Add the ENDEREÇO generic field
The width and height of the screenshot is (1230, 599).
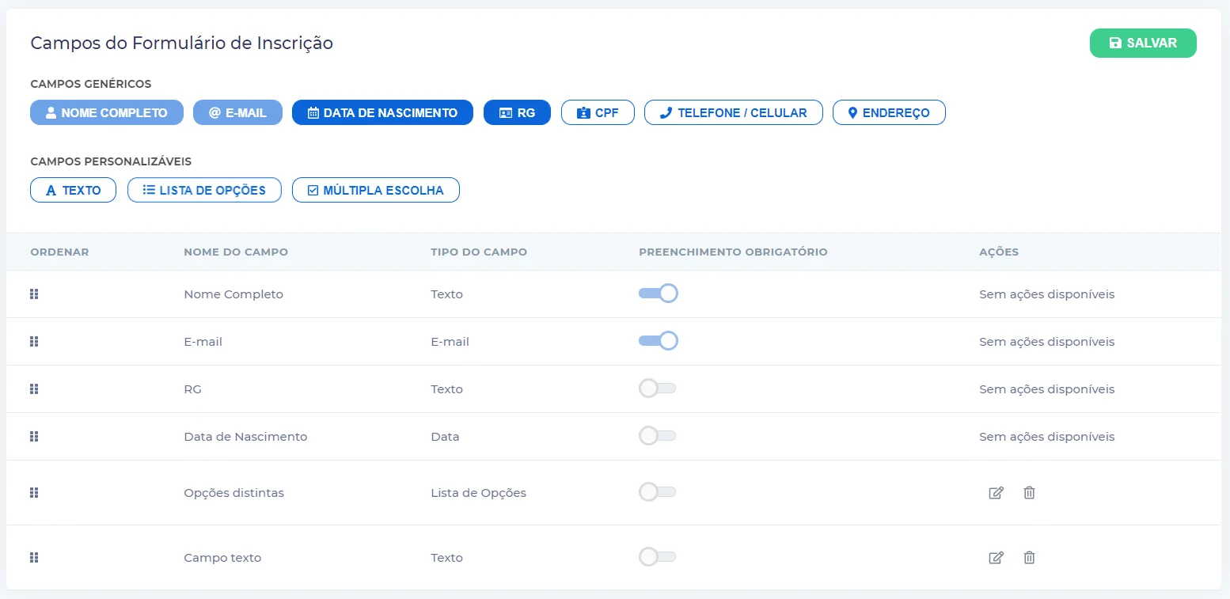(889, 112)
